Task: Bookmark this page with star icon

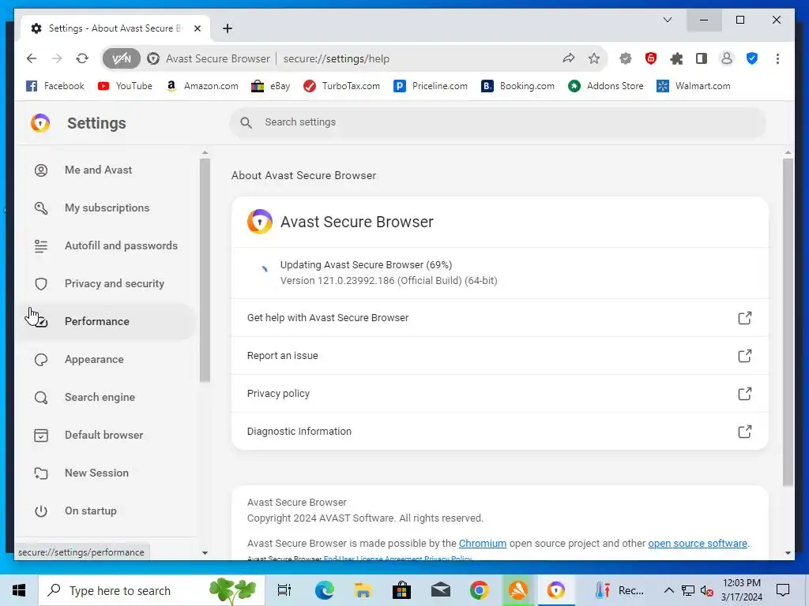Action: pyautogui.click(x=594, y=58)
